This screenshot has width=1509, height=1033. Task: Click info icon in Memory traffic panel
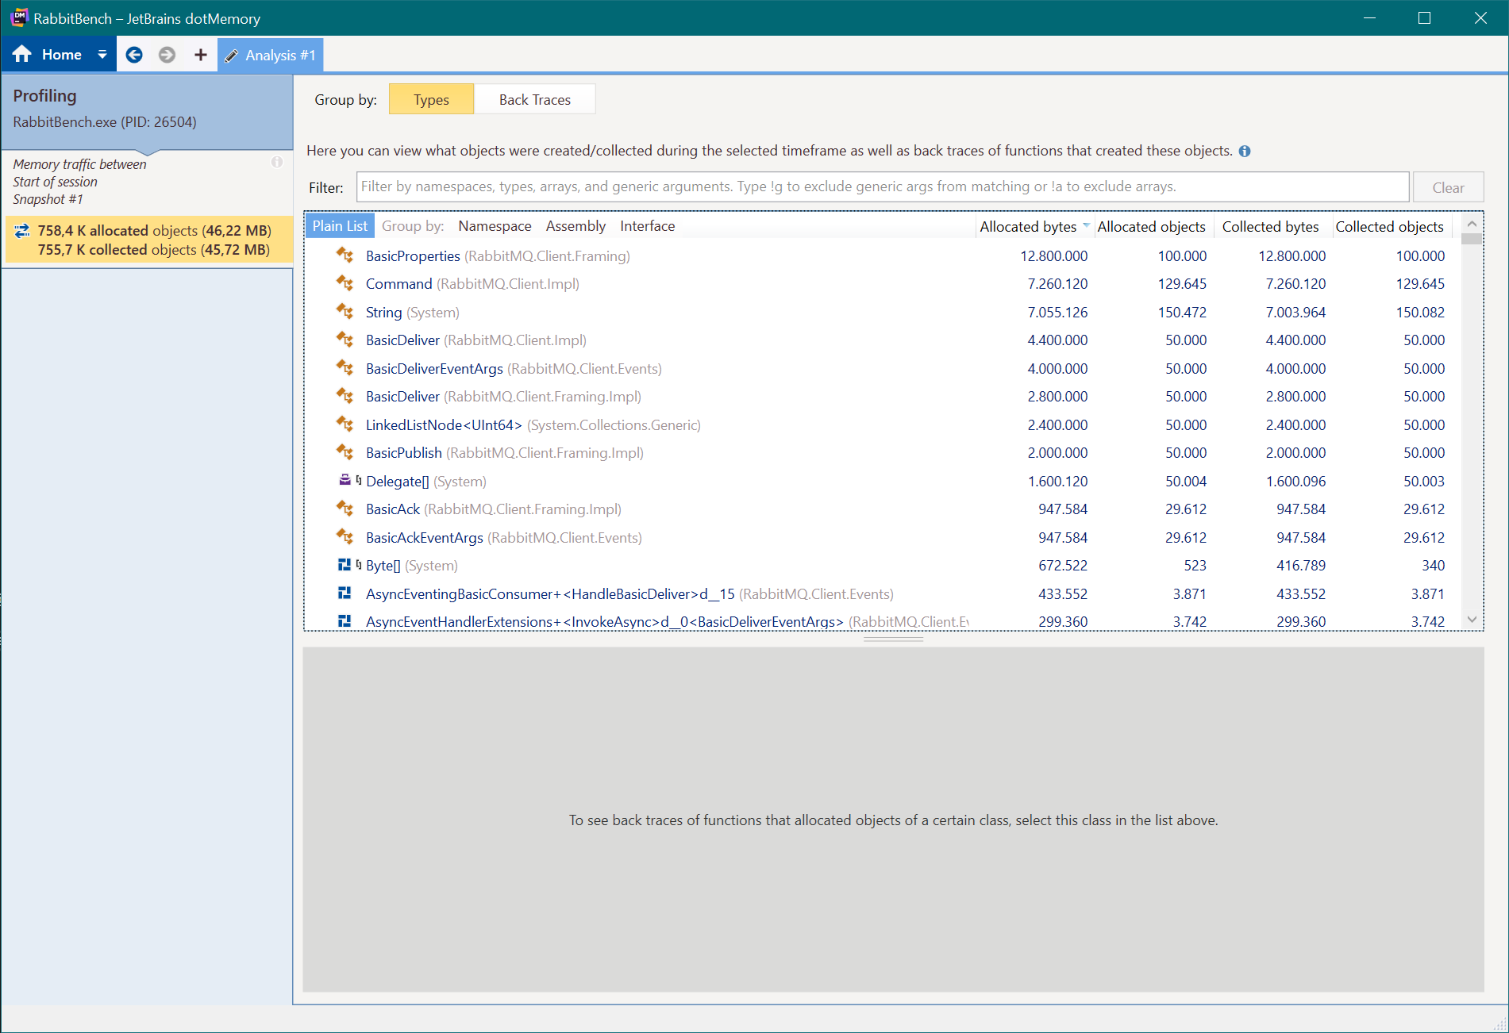click(277, 162)
